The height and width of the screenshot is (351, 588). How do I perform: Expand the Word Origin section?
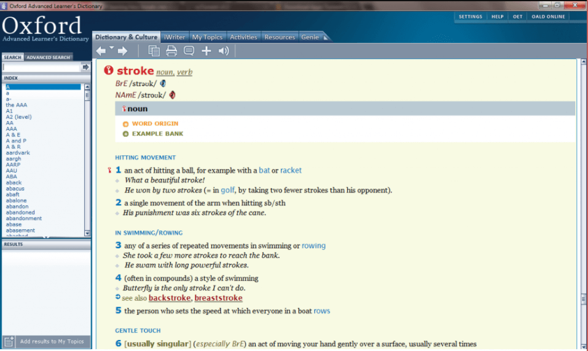pyautogui.click(x=155, y=124)
